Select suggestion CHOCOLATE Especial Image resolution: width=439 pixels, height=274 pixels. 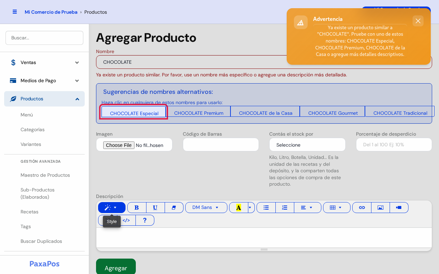coord(134,112)
